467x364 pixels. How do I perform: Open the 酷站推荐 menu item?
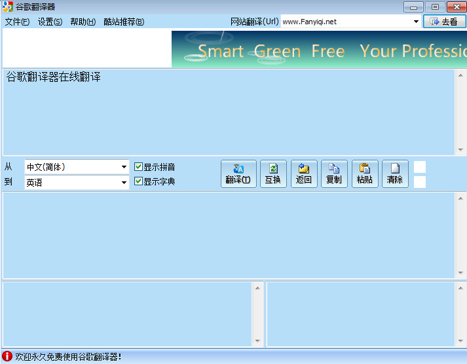point(124,22)
